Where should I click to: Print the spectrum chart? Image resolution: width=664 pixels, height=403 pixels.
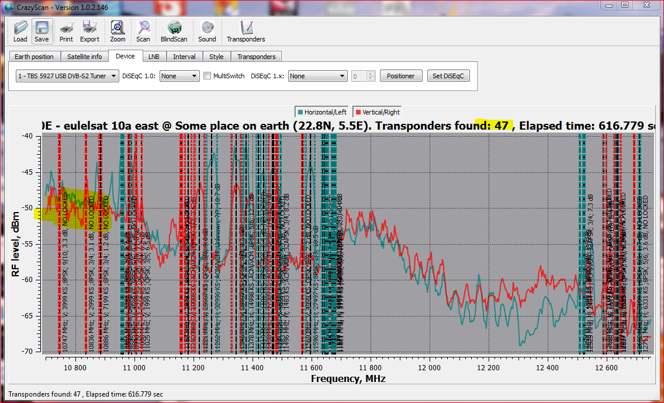click(66, 32)
